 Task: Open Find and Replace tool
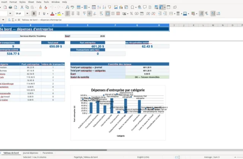click(x=67, y=7)
